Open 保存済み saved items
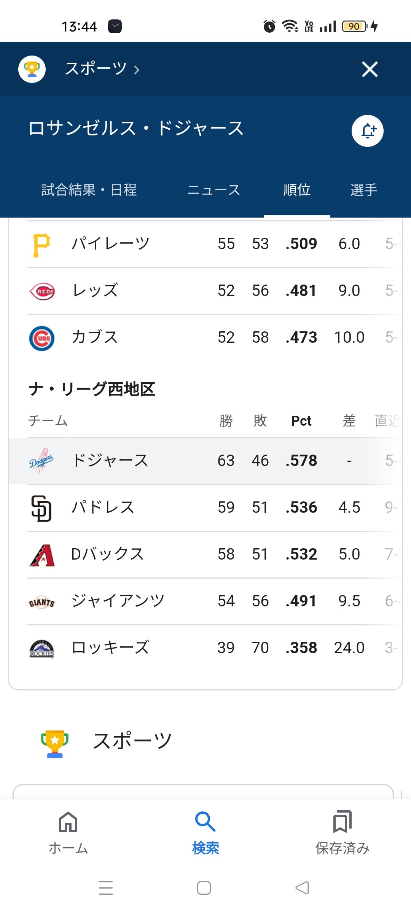411x913 pixels. click(342, 832)
